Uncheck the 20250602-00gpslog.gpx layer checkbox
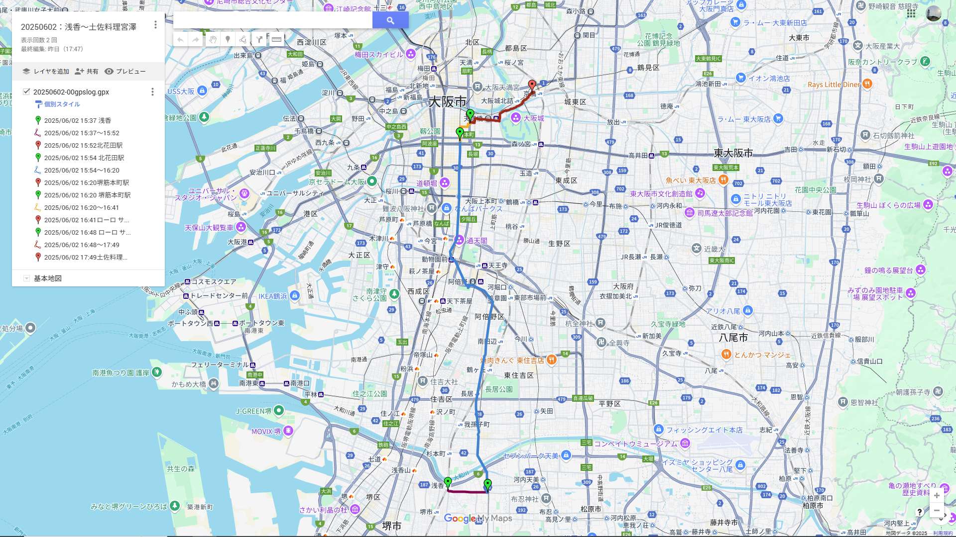Viewport: 956px width, 537px height. [26, 91]
